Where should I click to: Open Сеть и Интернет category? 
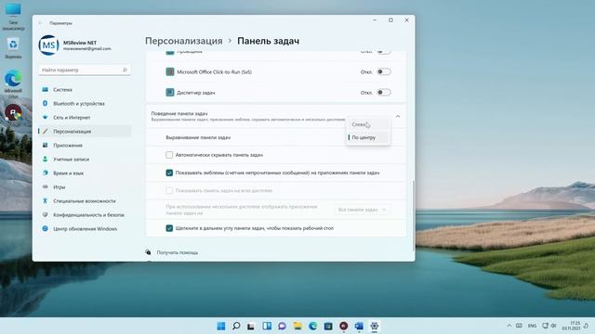point(85,118)
